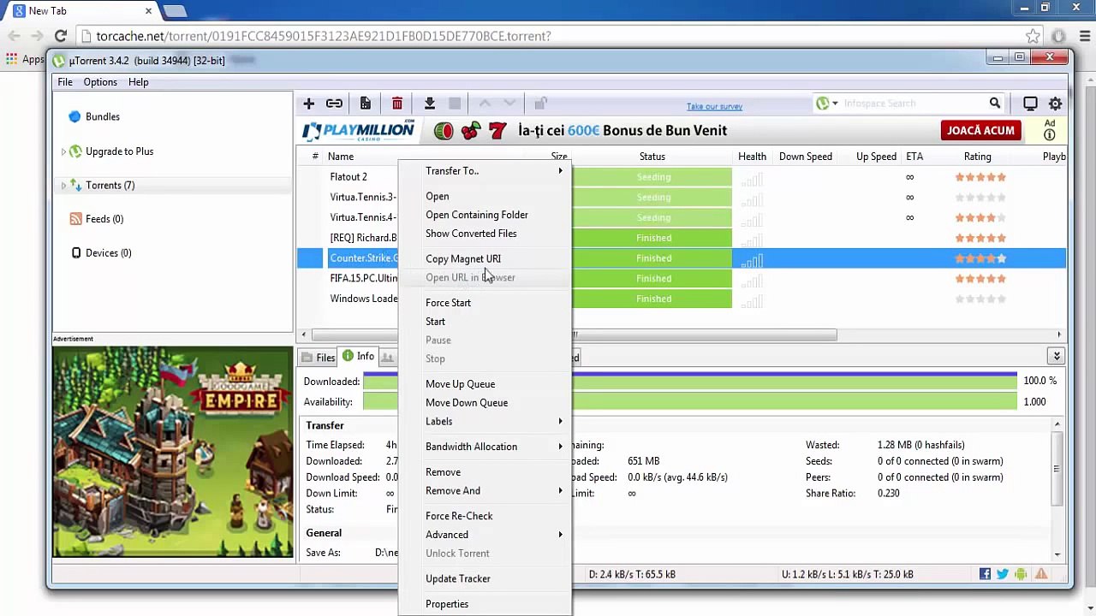
Task: Click the Android icon in status bar
Action: point(1021,574)
